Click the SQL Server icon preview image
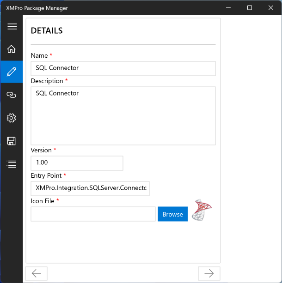The image size is (282, 283). (202, 211)
